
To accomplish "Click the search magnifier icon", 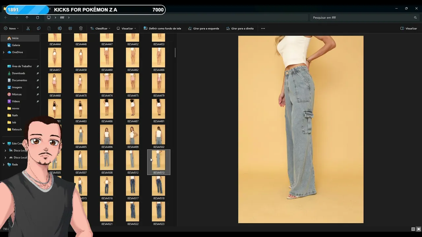I will click(415, 17).
